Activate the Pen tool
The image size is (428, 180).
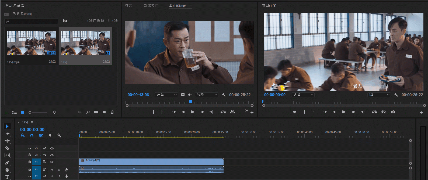7,163
